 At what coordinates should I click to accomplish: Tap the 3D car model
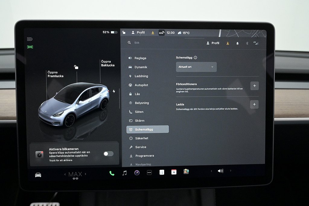click(x=74, y=104)
